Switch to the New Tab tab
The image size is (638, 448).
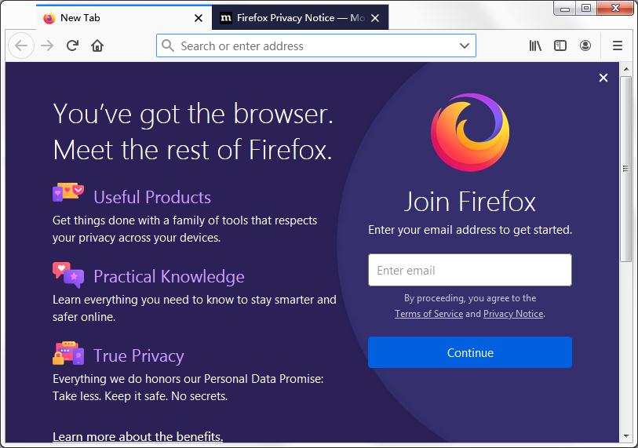point(124,17)
